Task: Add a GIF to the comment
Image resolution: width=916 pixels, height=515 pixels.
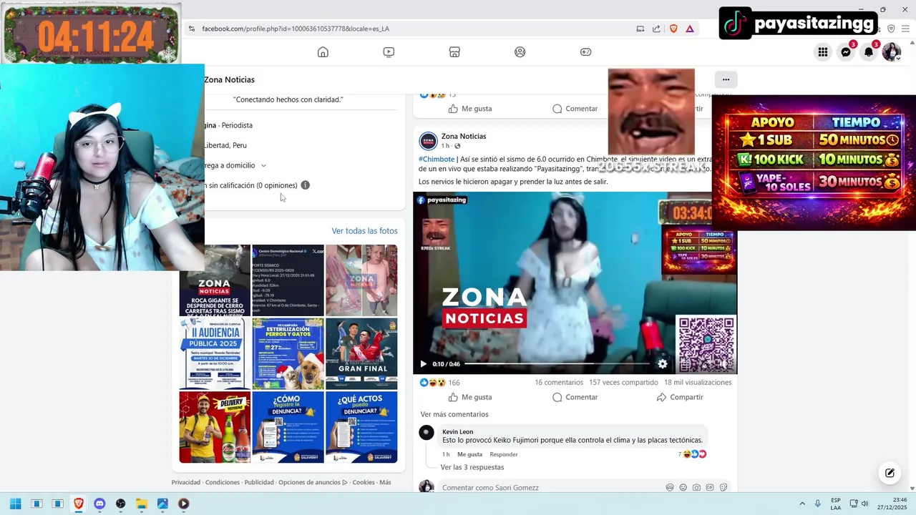Action: click(x=710, y=488)
